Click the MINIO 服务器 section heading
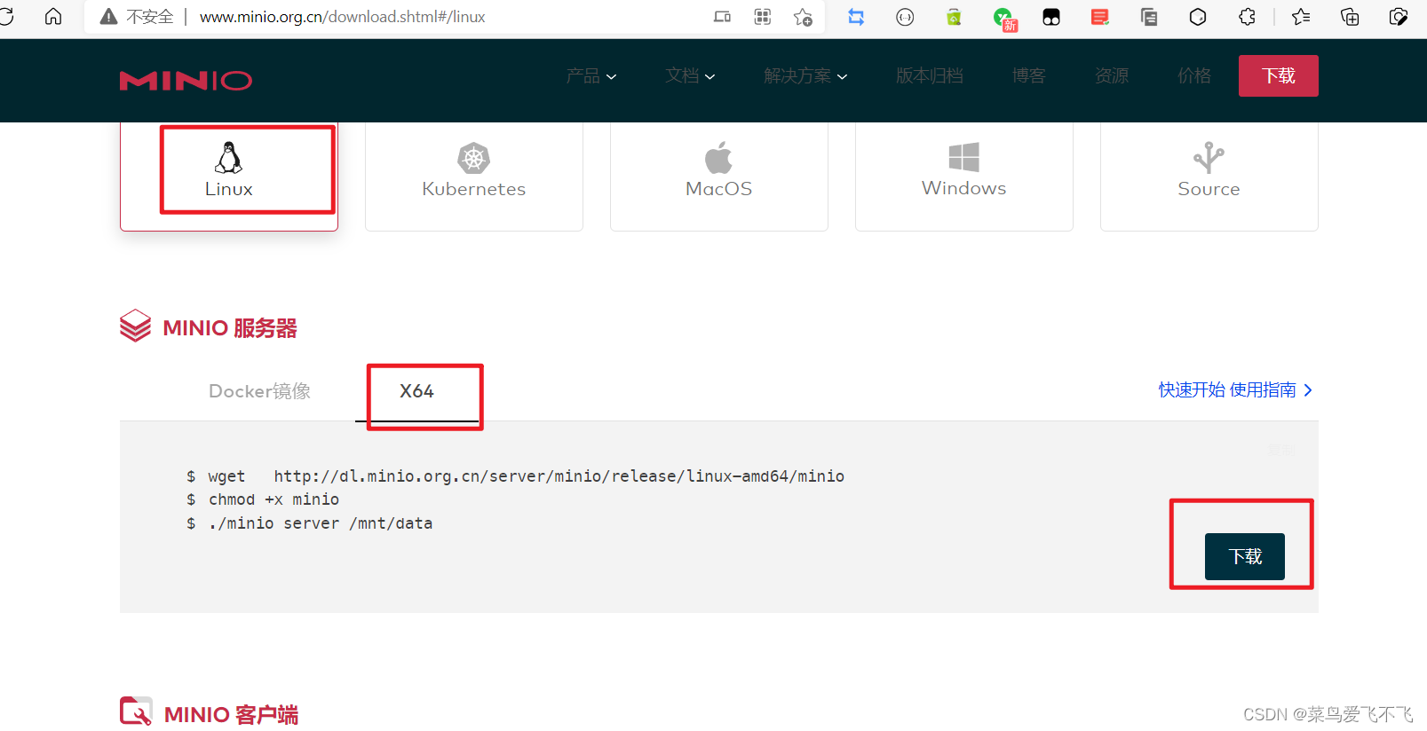The height and width of the screenshot is (731, 1427). tap(230, 328)
